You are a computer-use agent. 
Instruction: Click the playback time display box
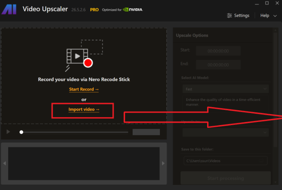tap(146, 132)
